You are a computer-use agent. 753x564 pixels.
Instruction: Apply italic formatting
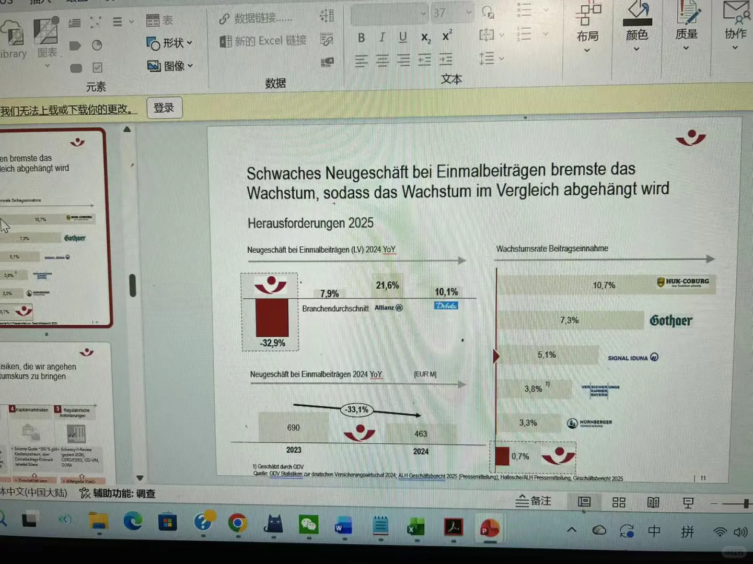[x=382, y=37]
